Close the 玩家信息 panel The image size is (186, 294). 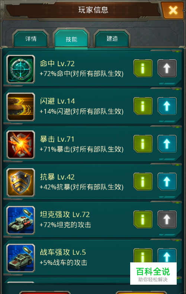173,10
